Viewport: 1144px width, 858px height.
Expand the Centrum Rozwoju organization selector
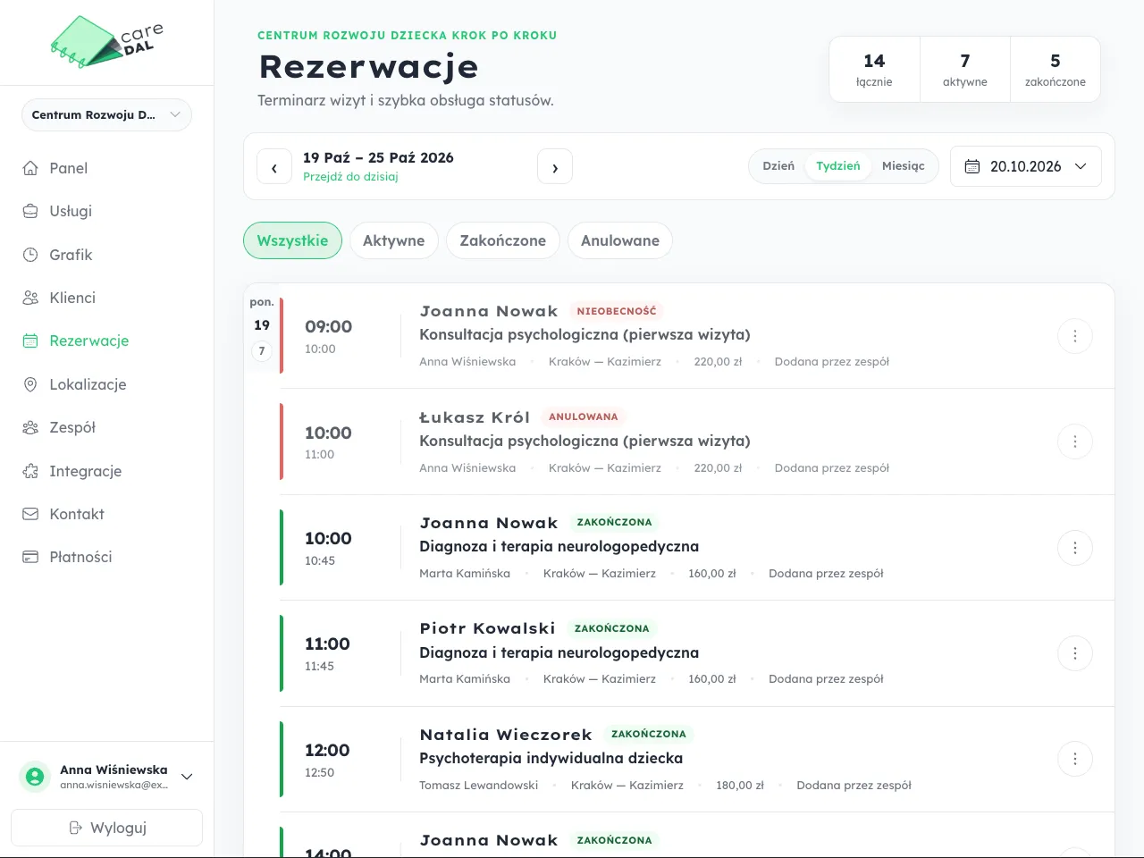[x=106, y=114]
